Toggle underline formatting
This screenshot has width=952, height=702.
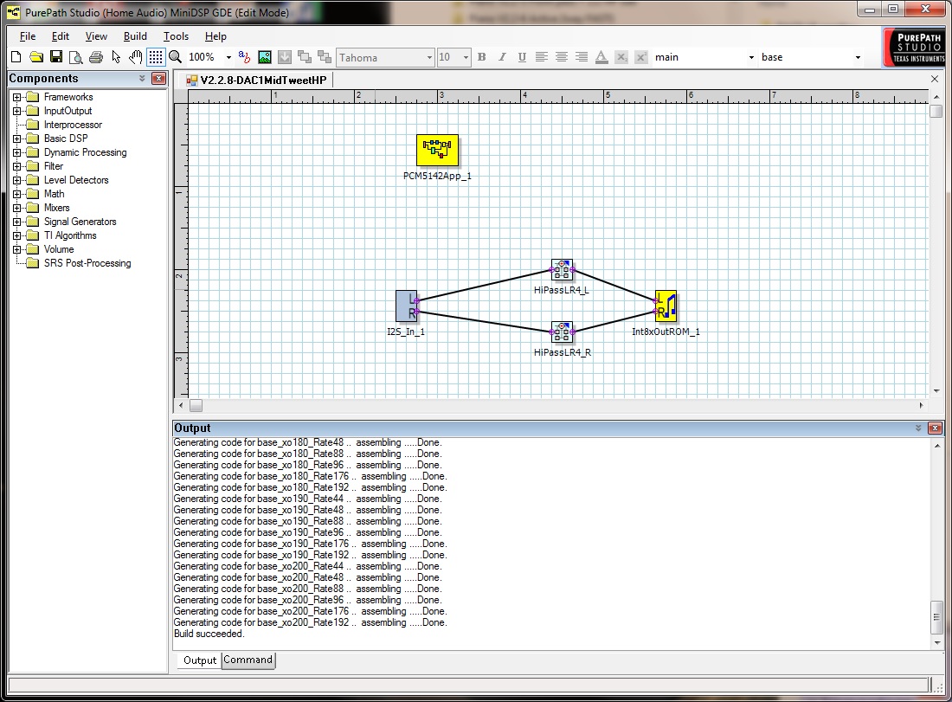click(x=522, y=57)
